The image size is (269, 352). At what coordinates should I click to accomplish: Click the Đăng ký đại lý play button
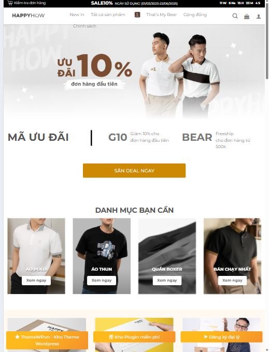(x=221, y=337)
